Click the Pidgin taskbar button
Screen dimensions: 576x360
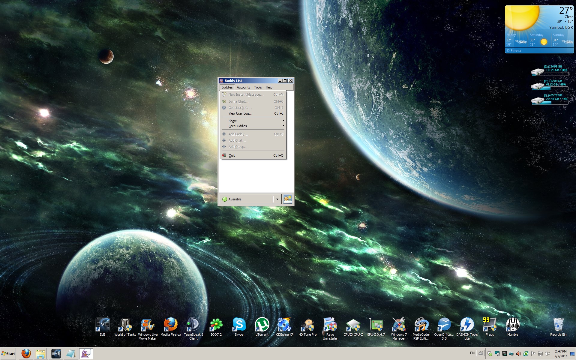(x=86, y=353)
